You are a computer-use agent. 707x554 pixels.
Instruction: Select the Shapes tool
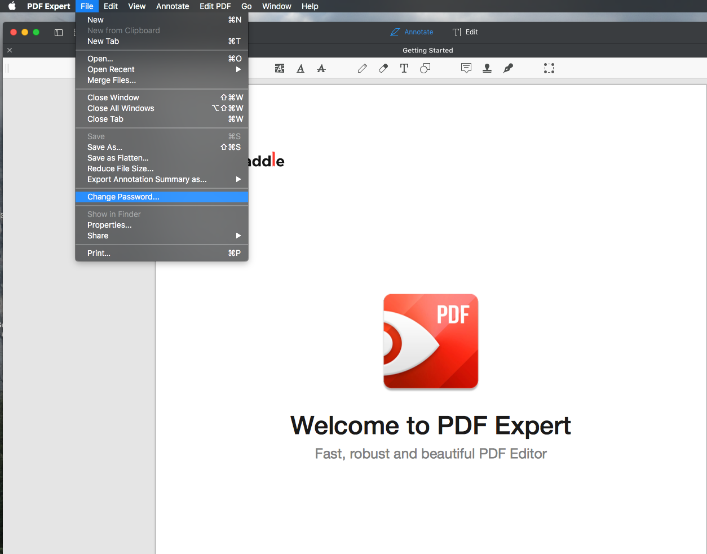pyautogui.click(x=425, y=68)
